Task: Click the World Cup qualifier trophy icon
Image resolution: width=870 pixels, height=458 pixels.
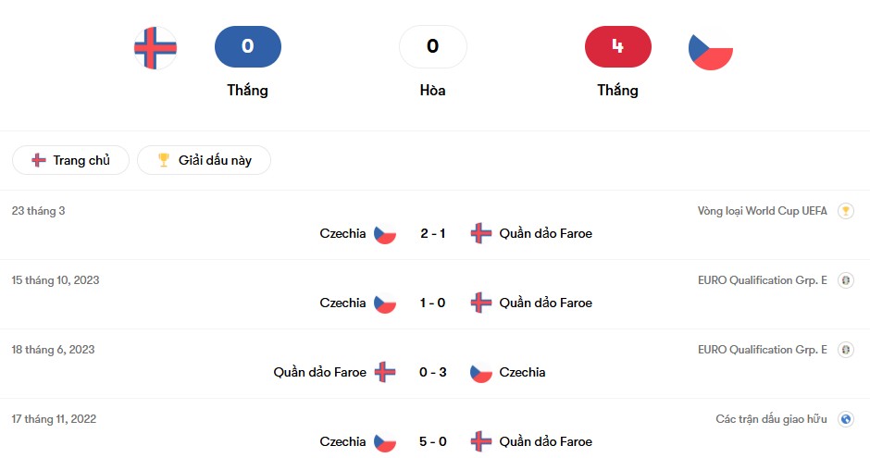Action: click(x=845, y=211)
